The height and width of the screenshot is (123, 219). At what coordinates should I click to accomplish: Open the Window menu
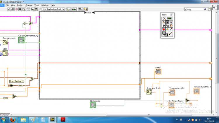point(45,5)
